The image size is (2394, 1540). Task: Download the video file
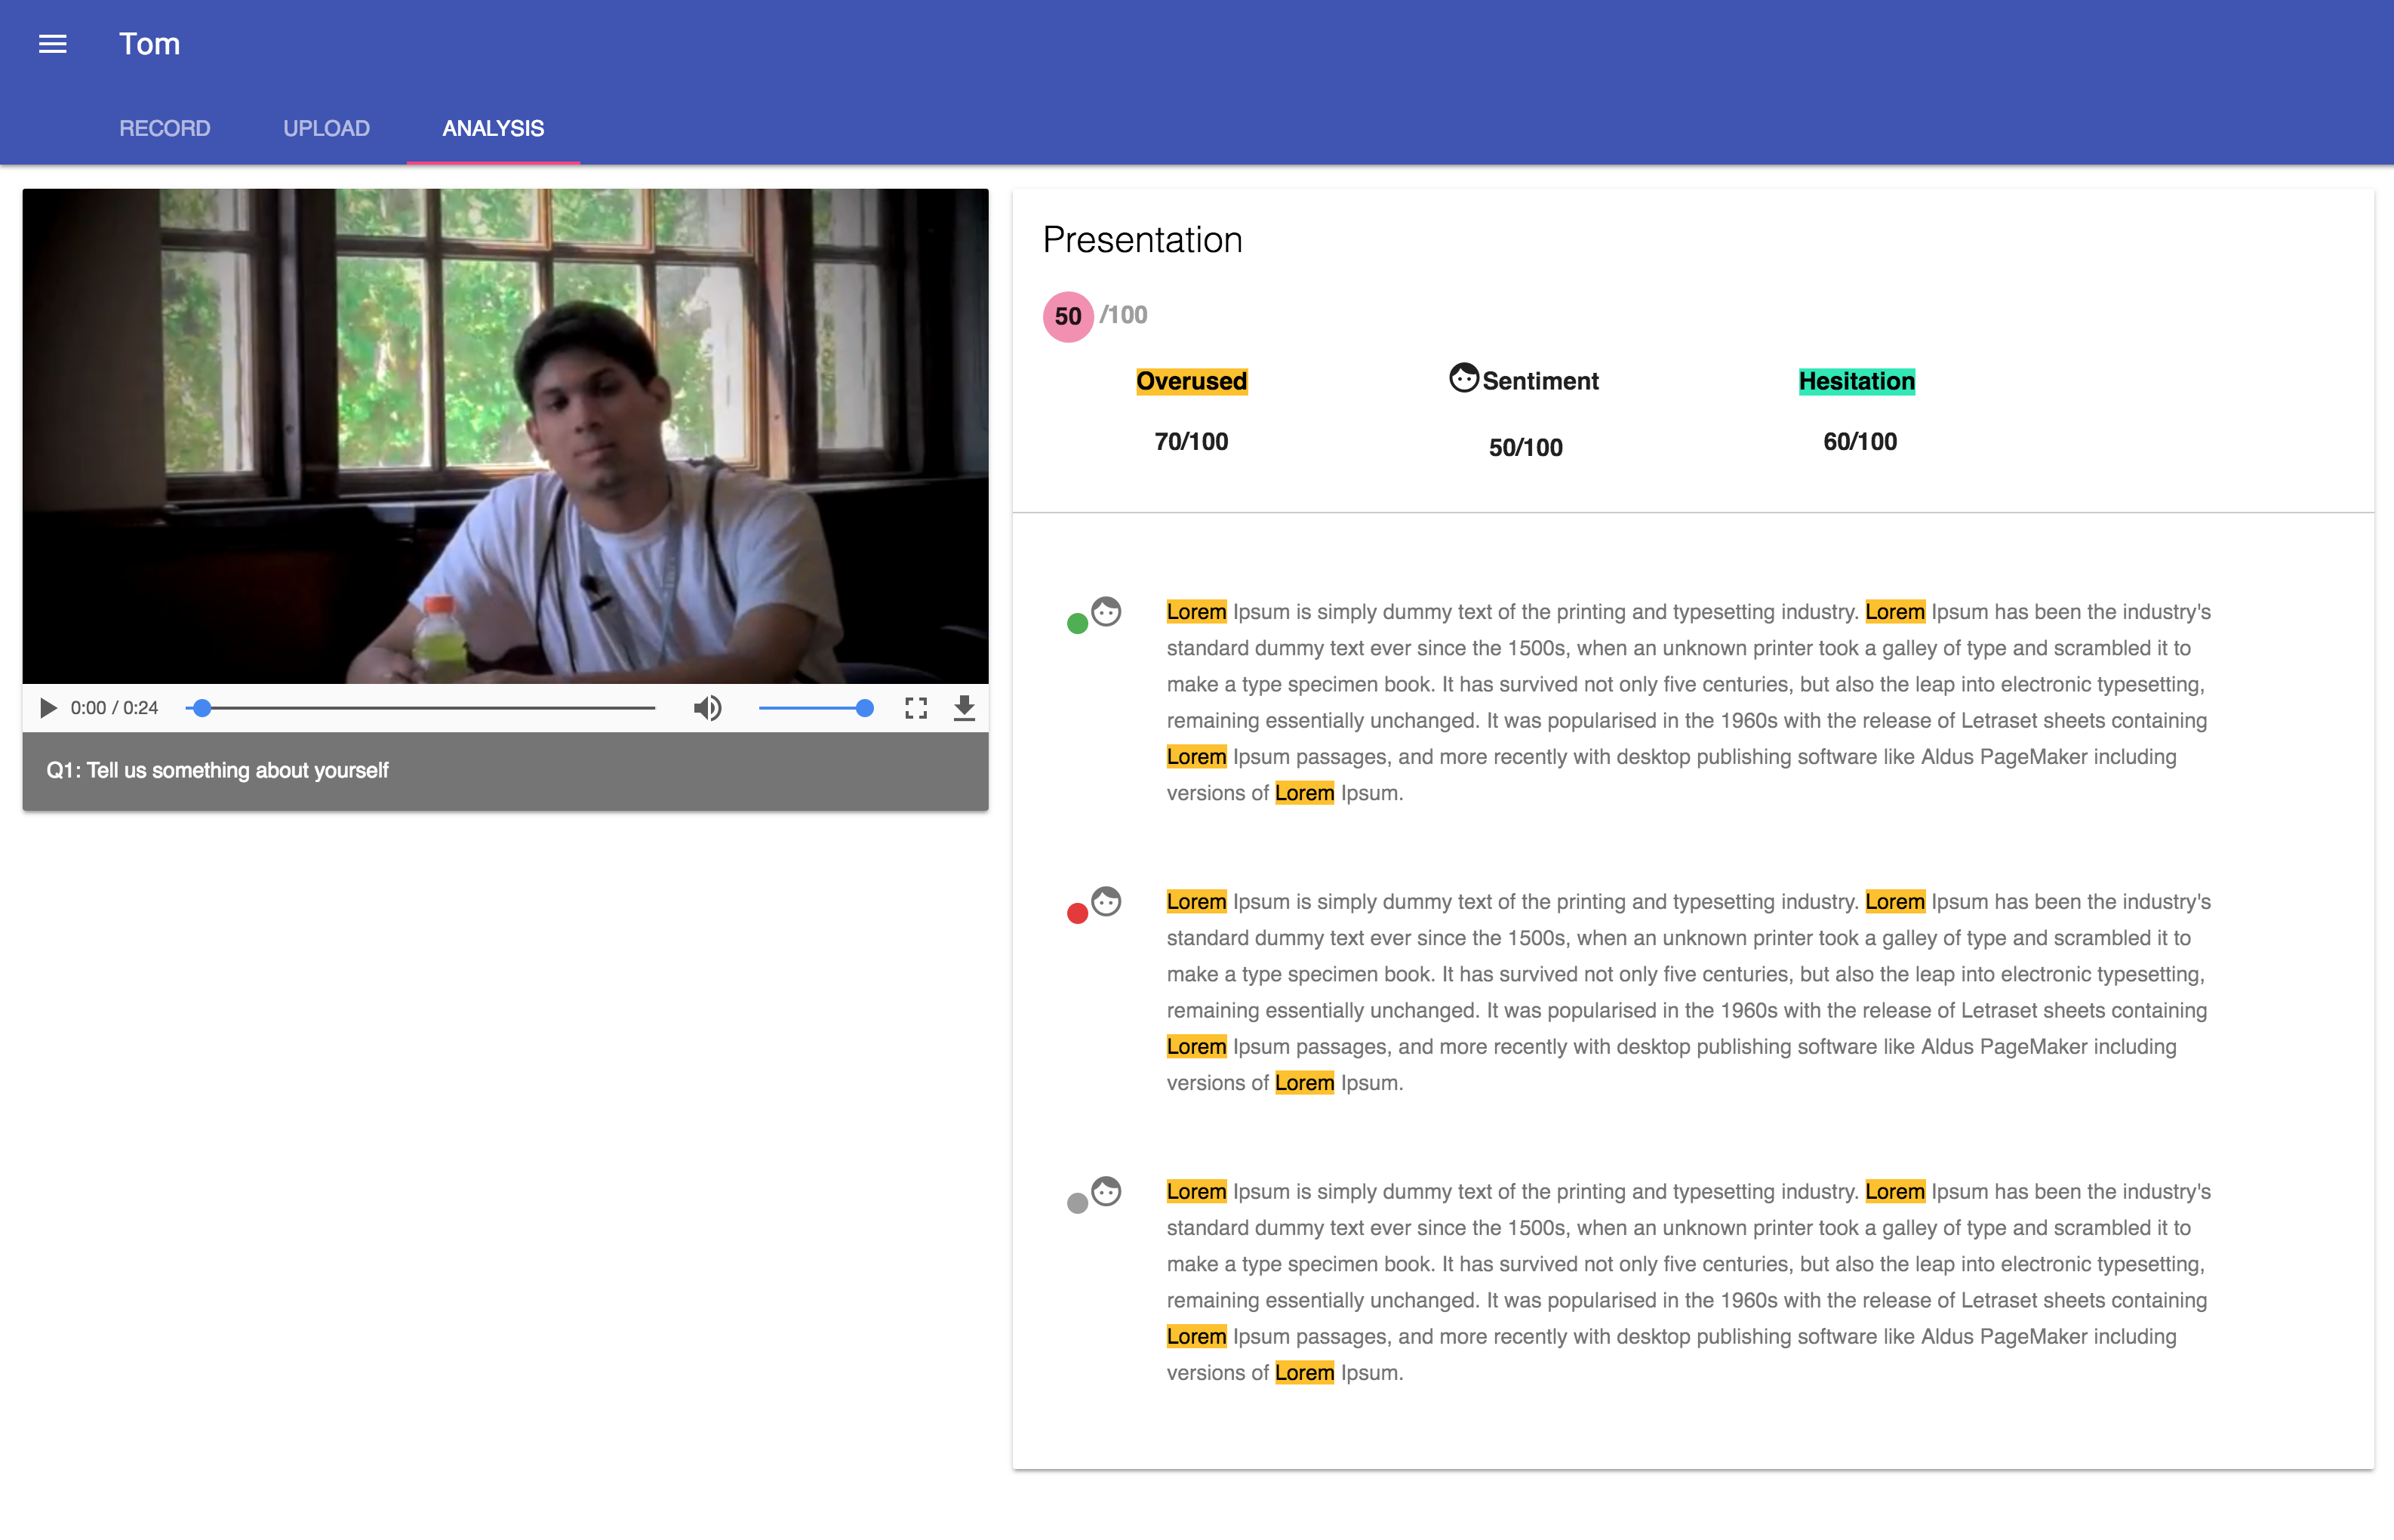(964, 708)
